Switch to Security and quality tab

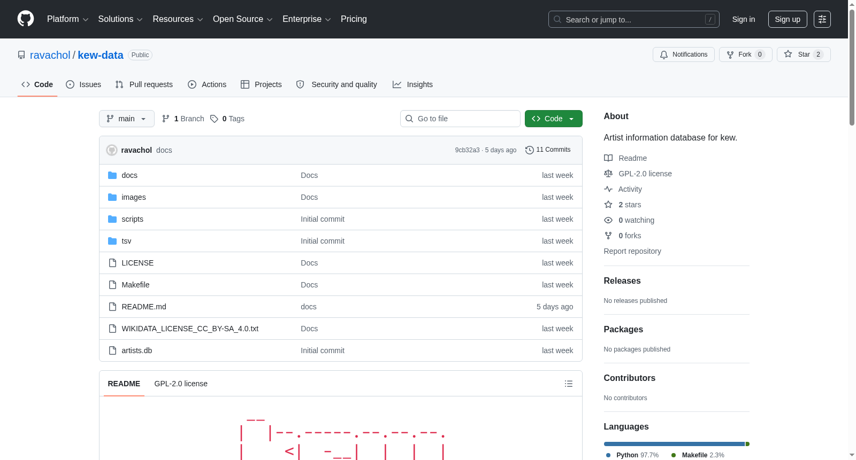[337, 84]
